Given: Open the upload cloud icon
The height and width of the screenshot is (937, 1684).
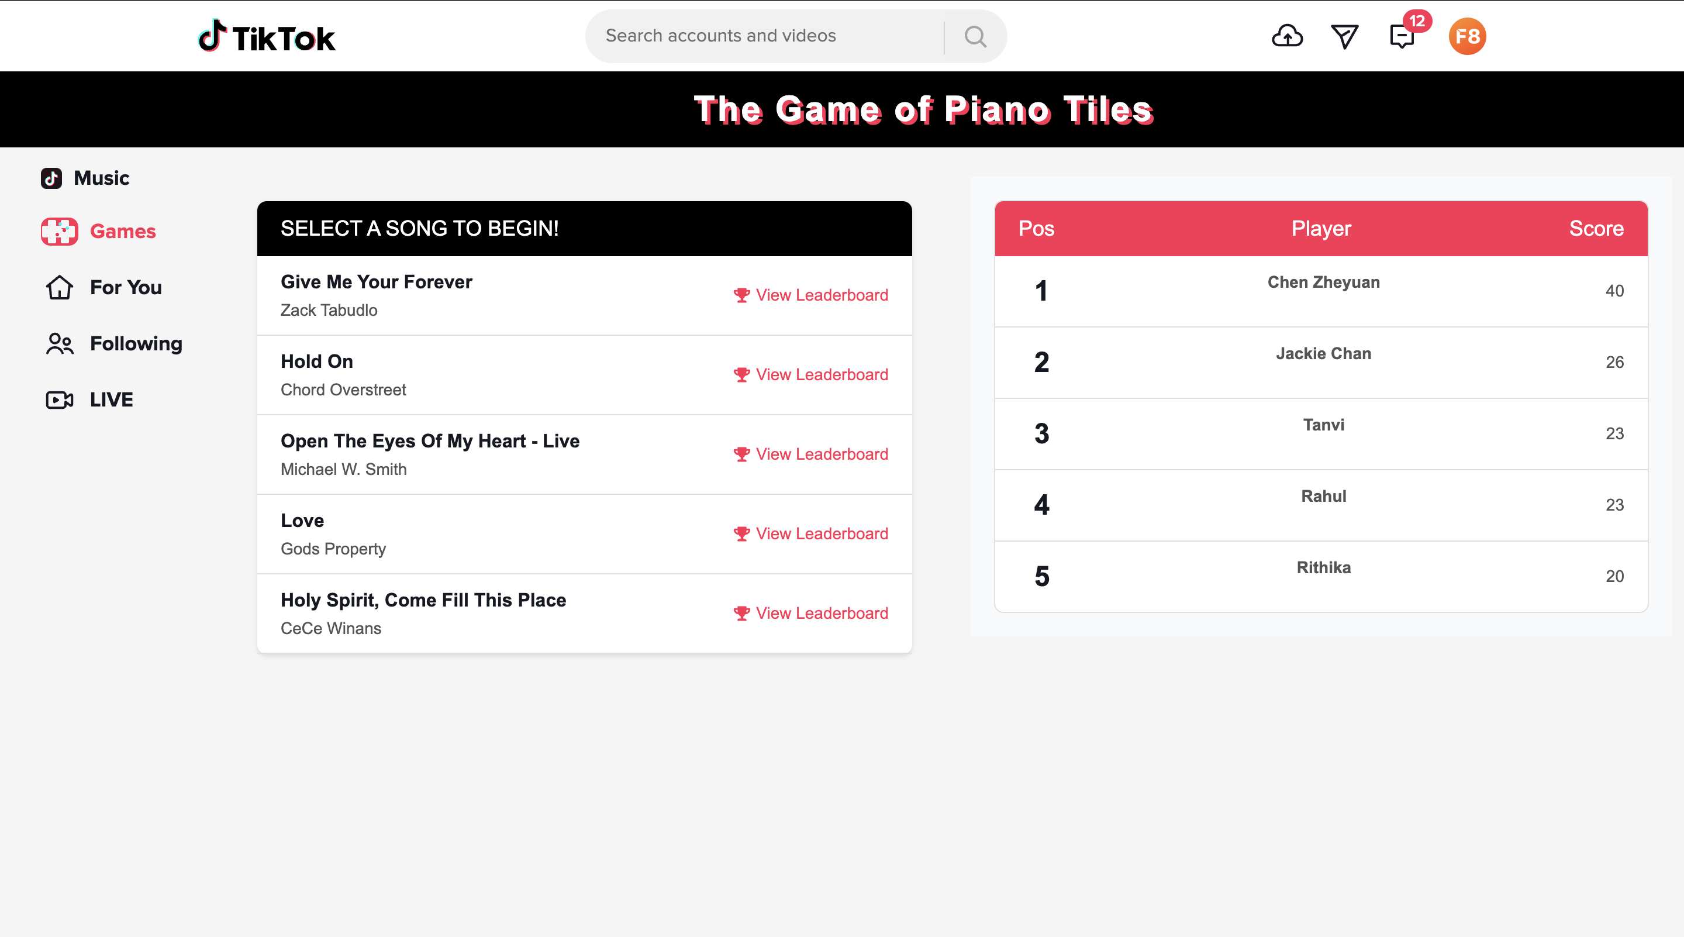Looking at the screenshot, I should click(x=1286, y=36).
